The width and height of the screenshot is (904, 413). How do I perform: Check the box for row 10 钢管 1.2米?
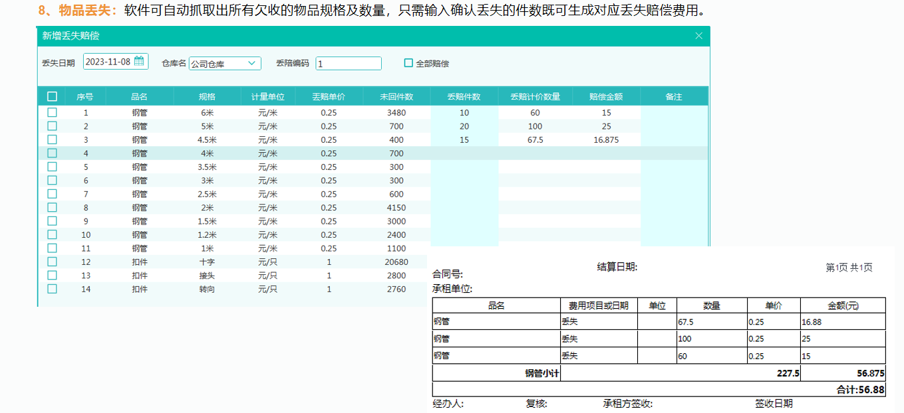52,234
